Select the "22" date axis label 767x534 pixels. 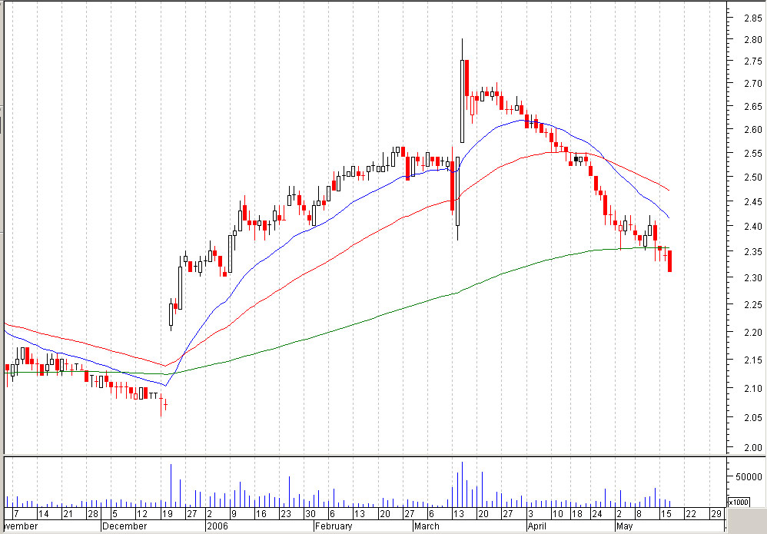[690, 514]
